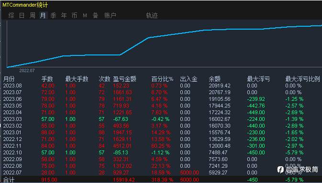Viewport: 322px width, 183px height.
Task: Click the 盈亏金额 column header
Action: click(x=125, y=79)
